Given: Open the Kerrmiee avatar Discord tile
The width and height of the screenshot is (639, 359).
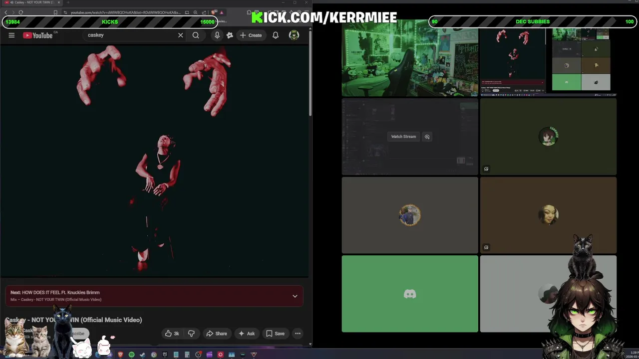Looking at the screenshot, I should coord(548,137).
